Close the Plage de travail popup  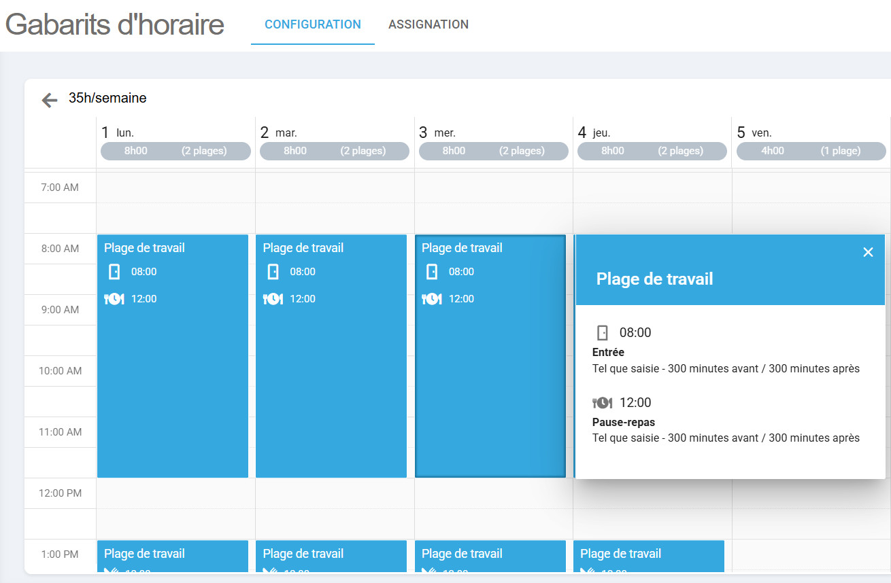coord(868,252)
